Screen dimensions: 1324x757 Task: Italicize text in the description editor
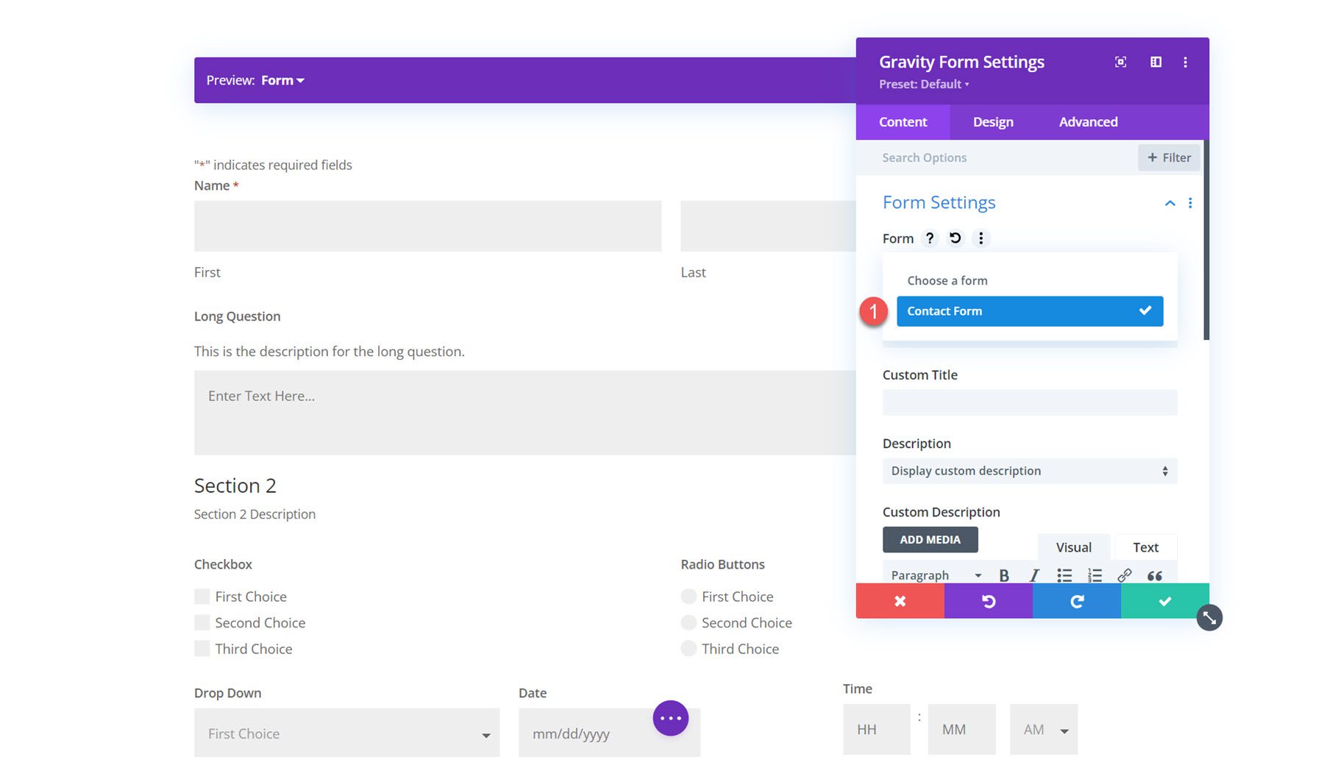point(1034,575)
